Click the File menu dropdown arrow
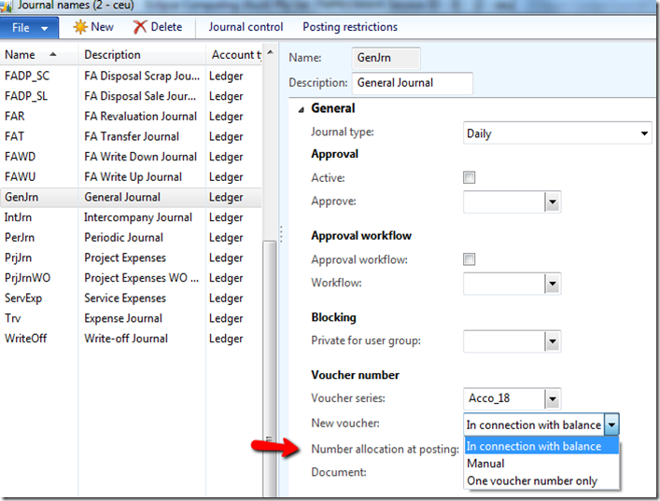 click(x=45, y=29)
